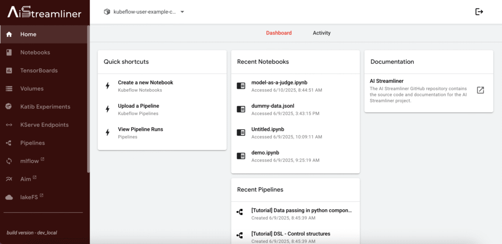Click the mlflow sync icon in sidebar
This screenshot has width=502, height=244.
pyautogui.click(x=9, y=161)
